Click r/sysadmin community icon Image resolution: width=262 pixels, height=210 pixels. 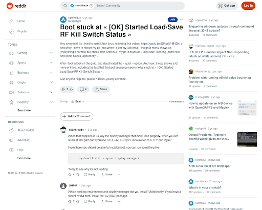click(x=191, y=20)
